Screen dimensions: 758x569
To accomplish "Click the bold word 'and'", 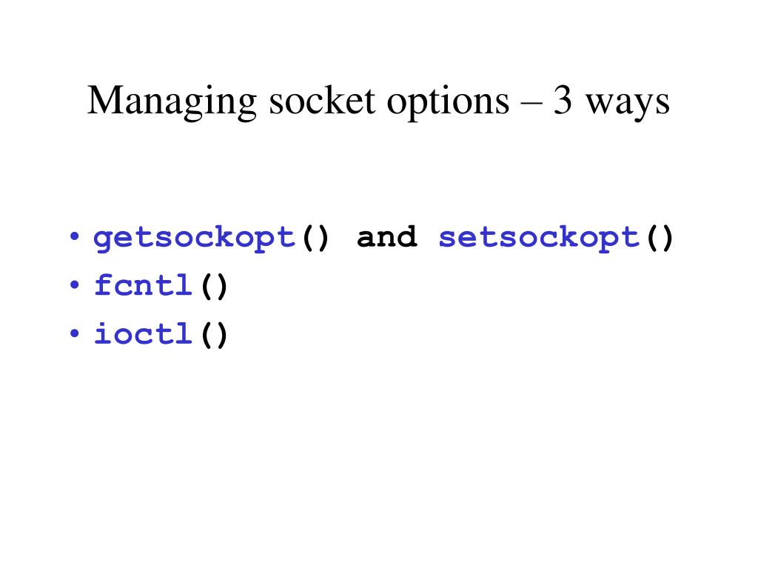I will pyautogui.click(x=387, y=236).
